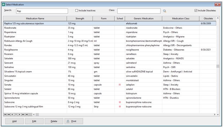The height and width of the screenshot is (128, 223).
Task: Skip to next page of records
Action: 23,115
